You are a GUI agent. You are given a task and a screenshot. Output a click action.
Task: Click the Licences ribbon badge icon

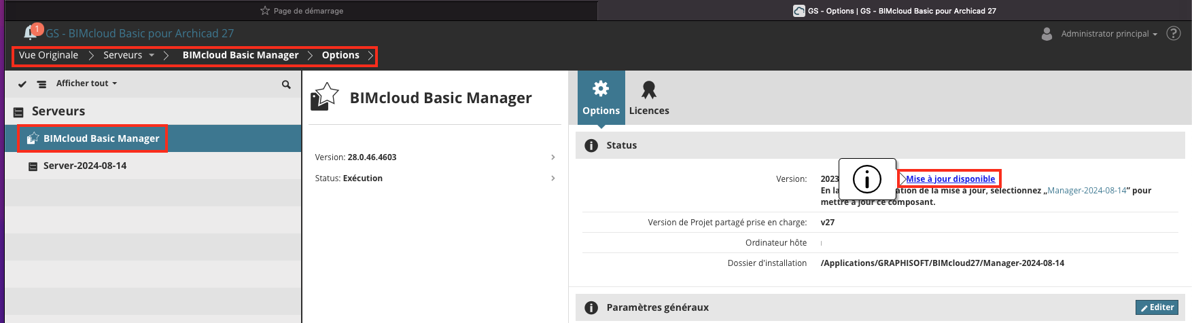(x=649, y=90)
